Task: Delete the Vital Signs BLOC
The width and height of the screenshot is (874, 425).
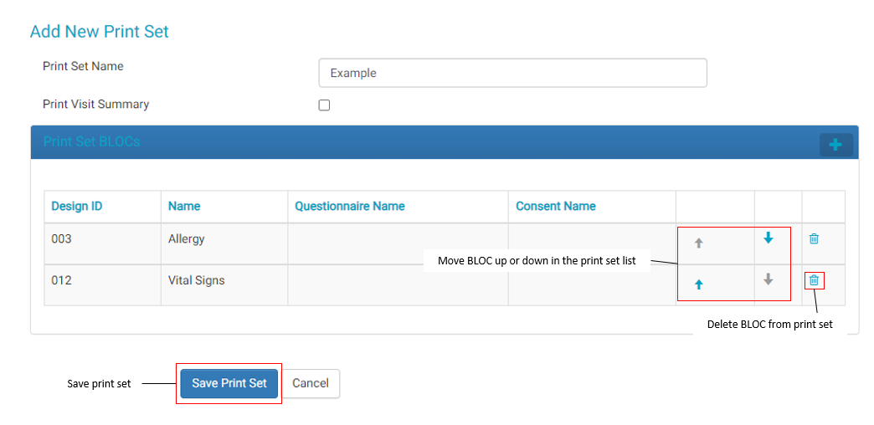Action: [x=814, y=280]
